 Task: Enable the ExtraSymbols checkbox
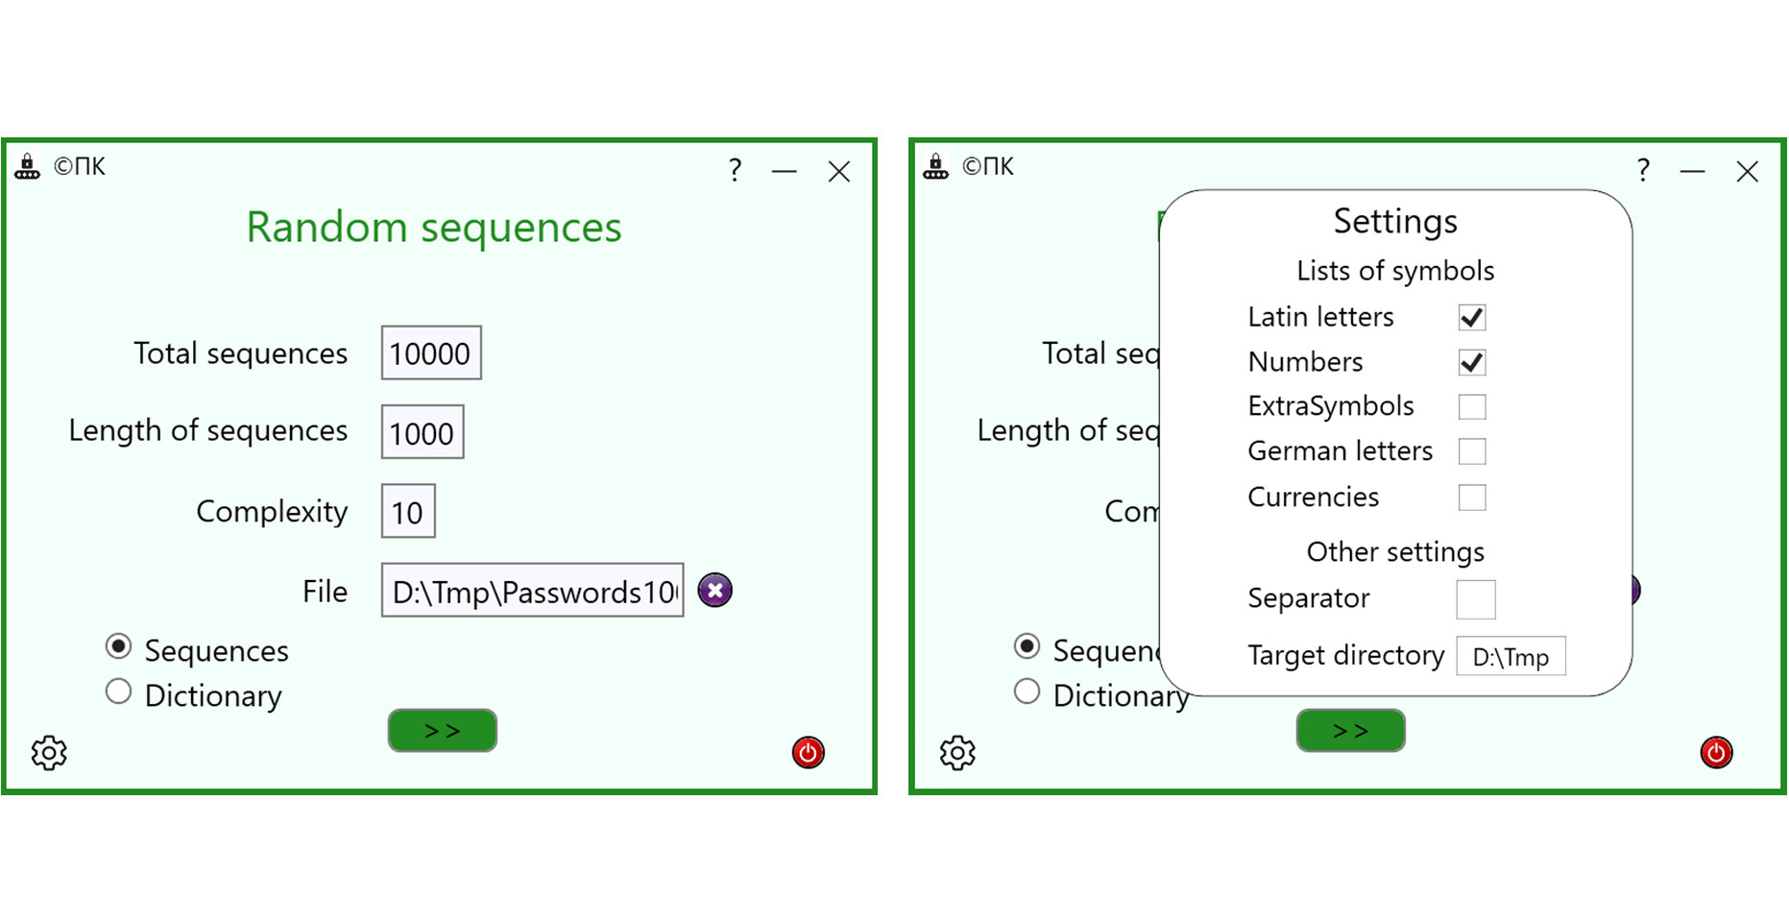[x=1471, y=406]
